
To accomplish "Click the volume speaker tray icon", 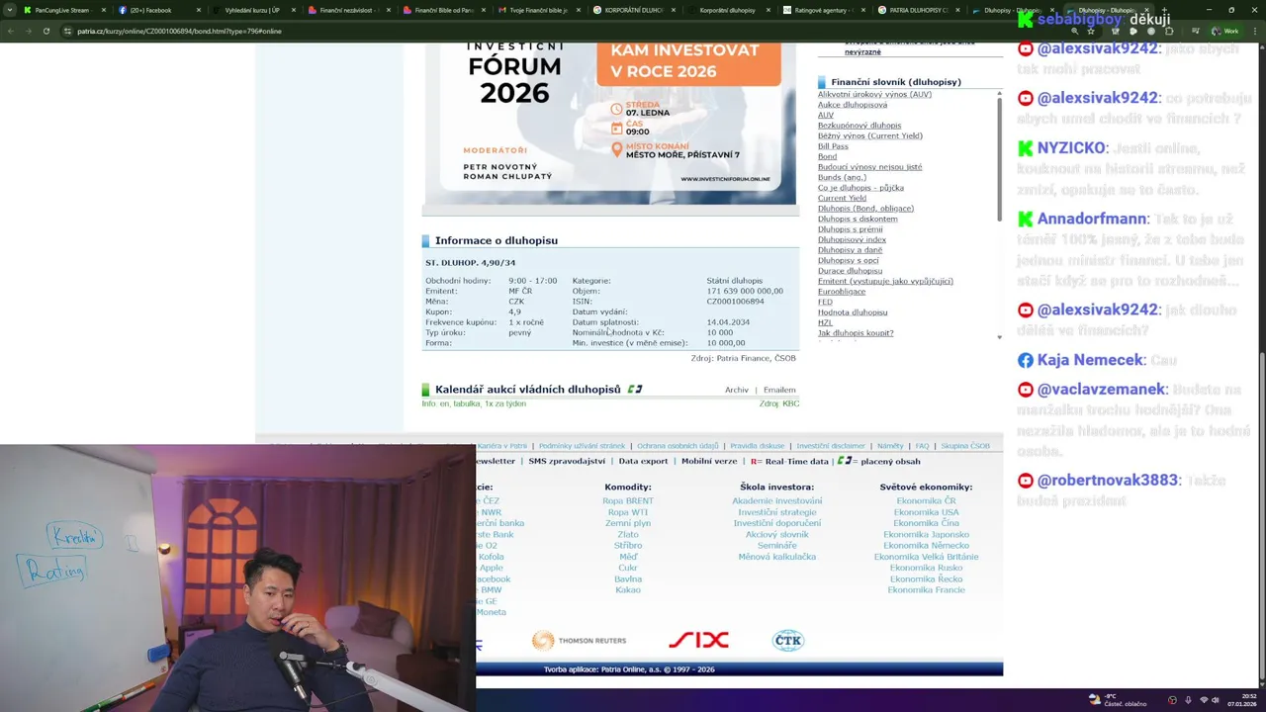I will click(1216, 700).
